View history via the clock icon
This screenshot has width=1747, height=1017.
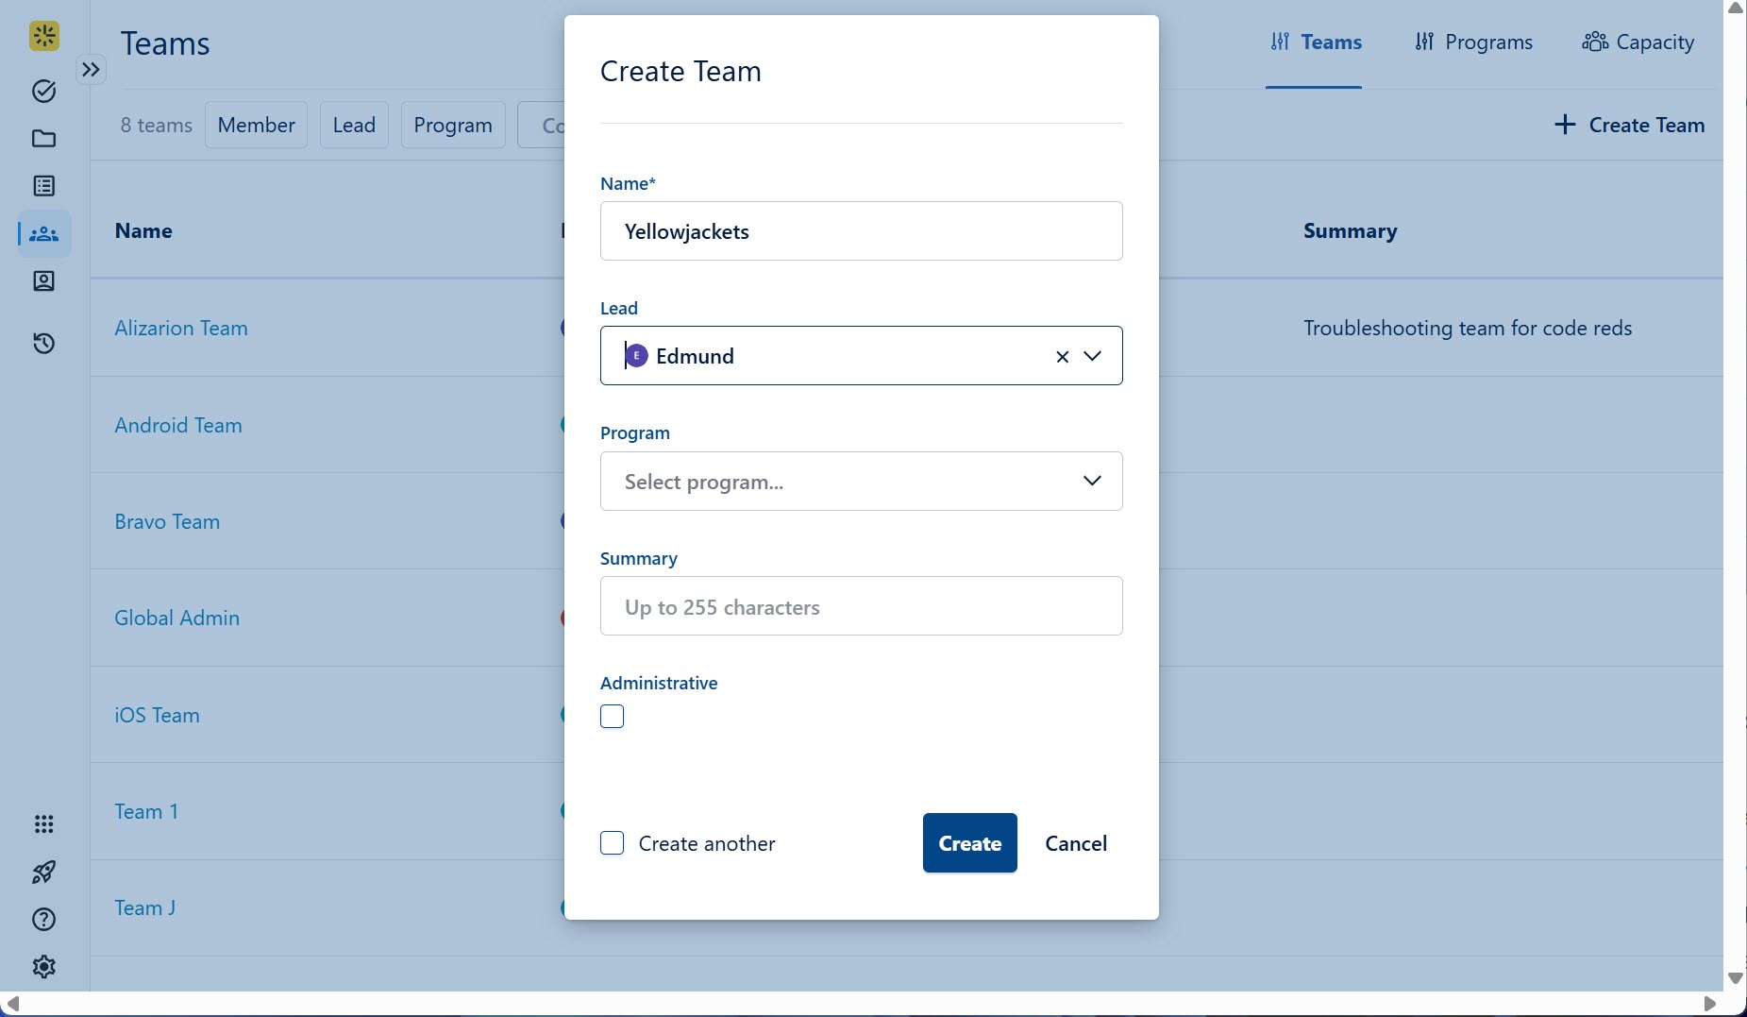point(43,343)
